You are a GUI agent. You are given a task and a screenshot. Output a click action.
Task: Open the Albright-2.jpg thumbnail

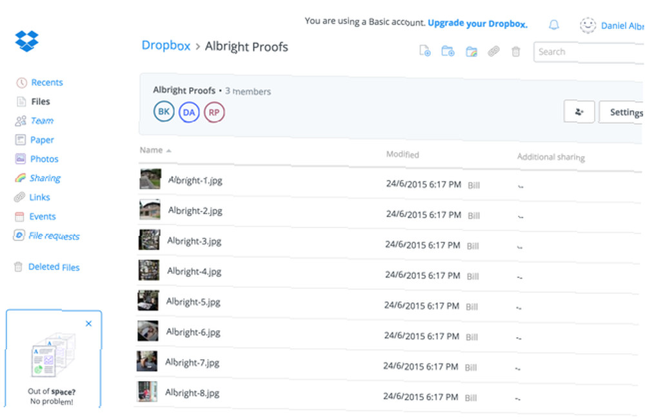(150, 209)
